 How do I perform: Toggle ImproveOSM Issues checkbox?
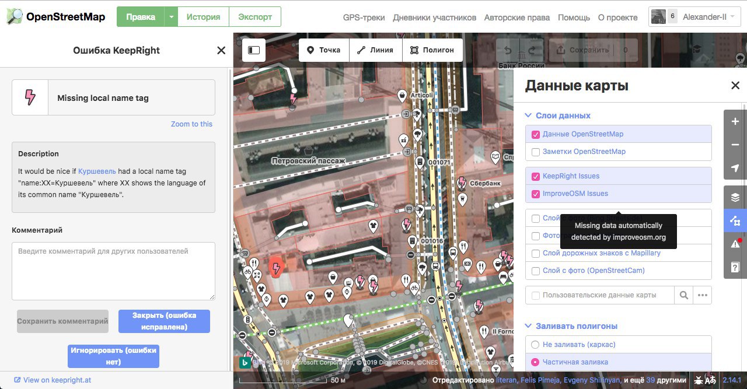point(536,194)
